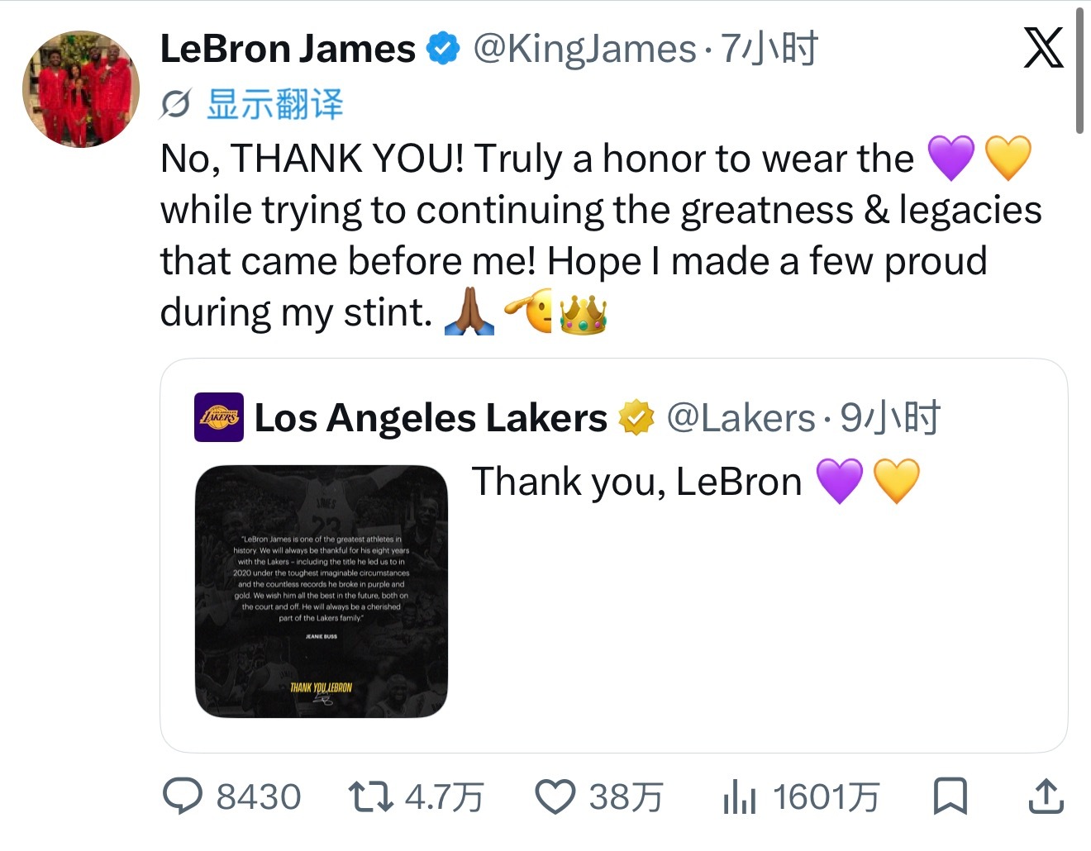Open the Thank You LeBron image
The image size is (1091, 851).
pyautogui.click(x=322, y=592)
